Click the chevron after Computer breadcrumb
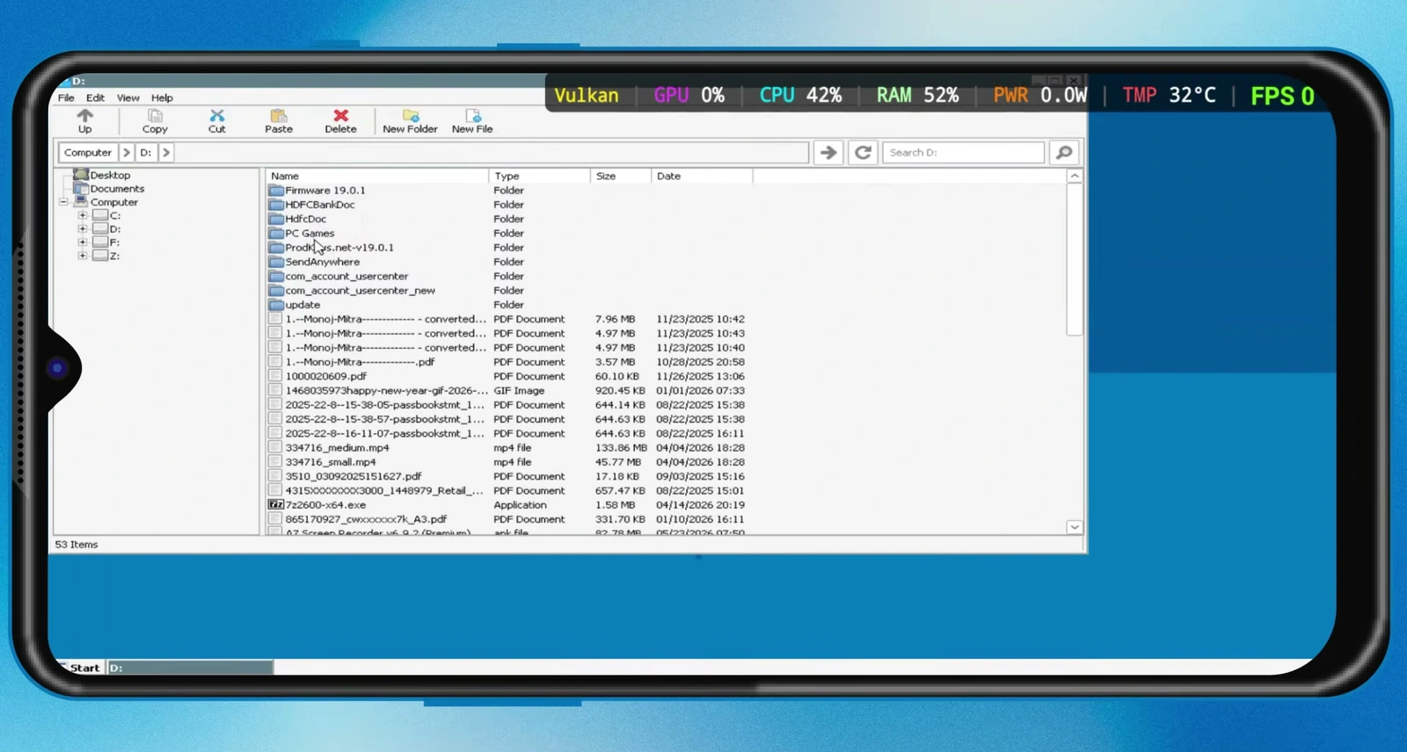1407x752 pixels. click(127, 152)
